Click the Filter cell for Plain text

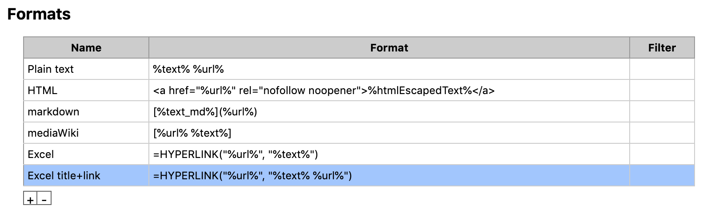click(662, 69)
